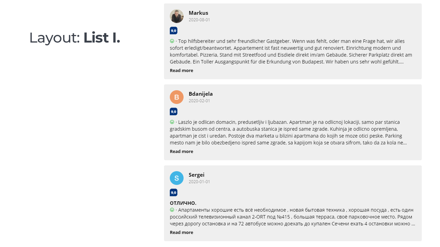Click the ОТЛИЧНО. review title
Image resolution: width=440 pixels, height=247 pixels.
click(x=183, y=203)
